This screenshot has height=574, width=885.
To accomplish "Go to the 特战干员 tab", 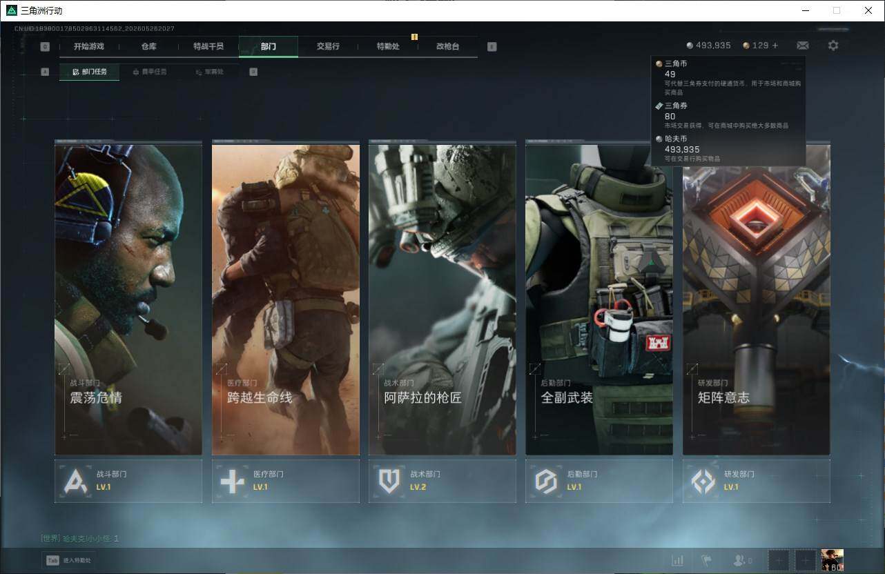I will pos(208,47).
